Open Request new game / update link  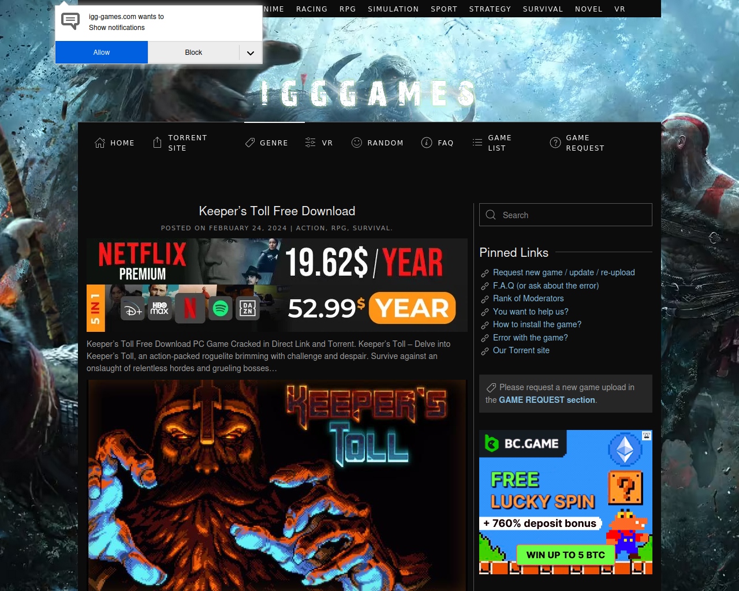tap(563, 272)
